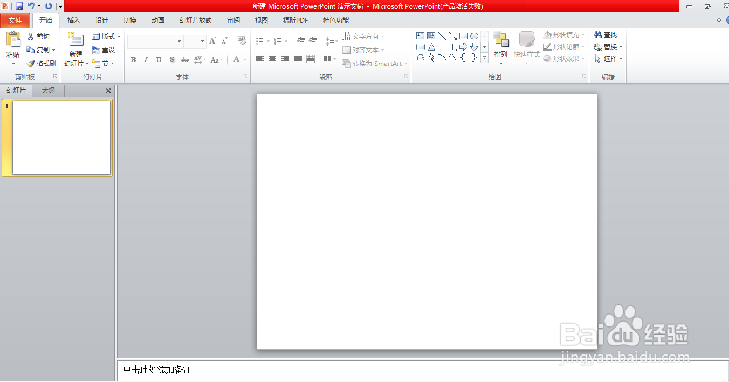The height and width of the screenshot is (382, 729).
Task: Click Decrease Font Size button
Action: (x=225, y=41)
